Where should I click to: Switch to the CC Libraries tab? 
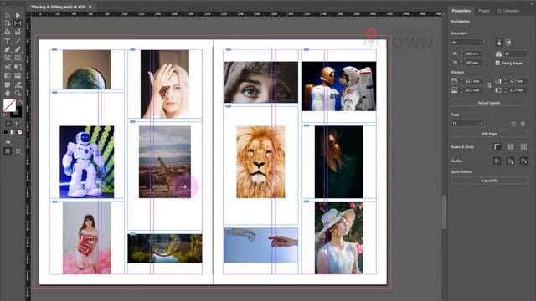tap(508, 11)
